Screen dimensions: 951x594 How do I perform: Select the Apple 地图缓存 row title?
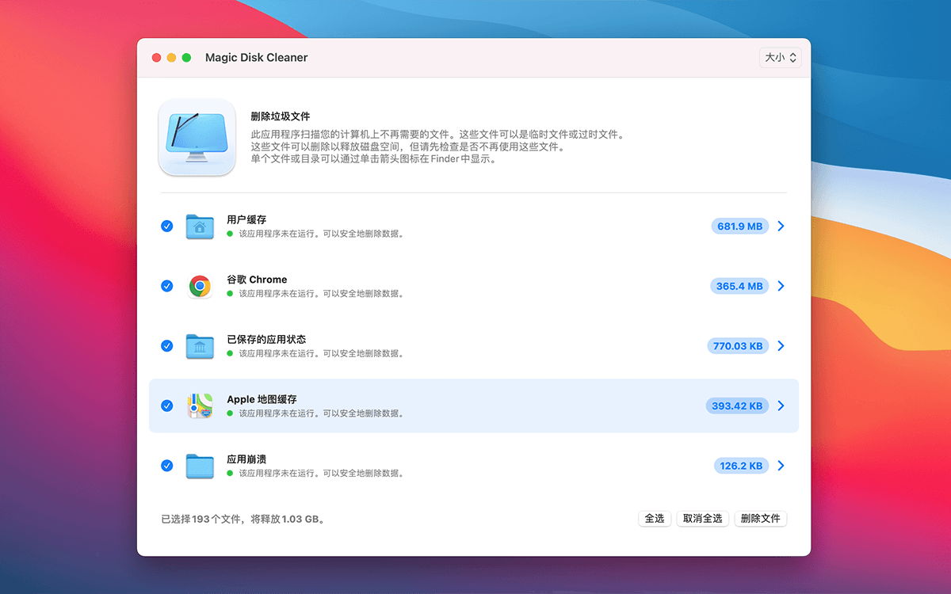point(262,399)
